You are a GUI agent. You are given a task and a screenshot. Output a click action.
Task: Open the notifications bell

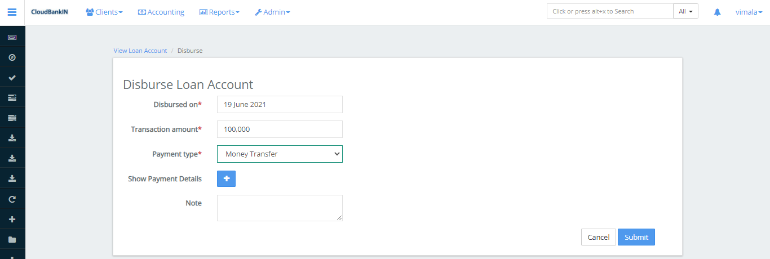click(717, 12)
